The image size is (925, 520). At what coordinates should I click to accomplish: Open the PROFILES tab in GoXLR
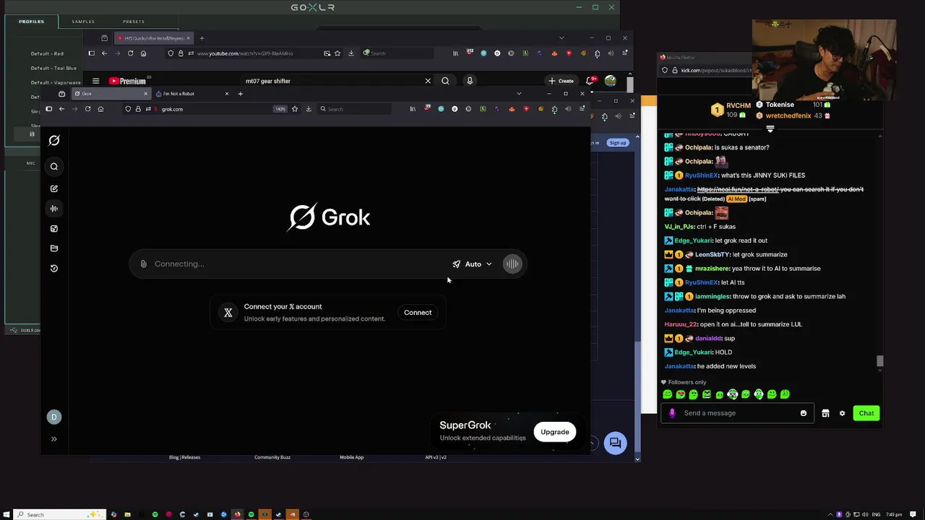tap(31, 22)
